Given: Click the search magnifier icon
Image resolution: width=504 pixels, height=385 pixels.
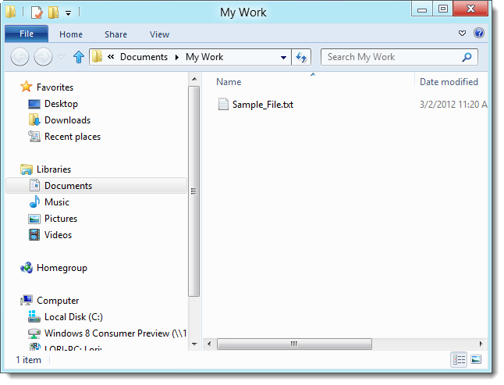Looking at the screenshot, I should [x=467, y=57].
